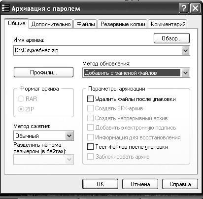This screenshot has width=203, height=199.
Task: Open the 'Метод обновления' dropdown
Action: click(x=186, y=73)
